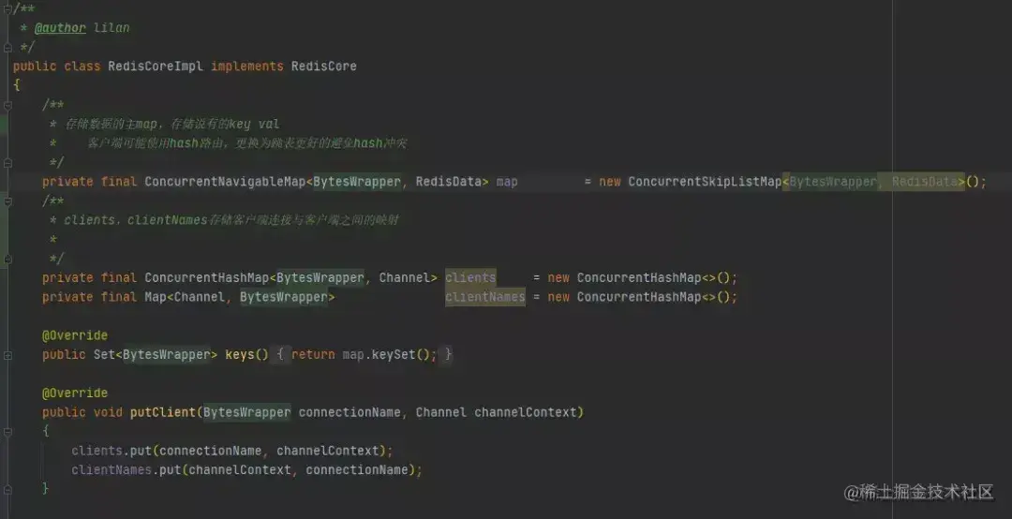Collapse the main map Javadoc comment fold marker
Screen dimensions: 1012x519
pyautogui.click(x=7, y=105)
